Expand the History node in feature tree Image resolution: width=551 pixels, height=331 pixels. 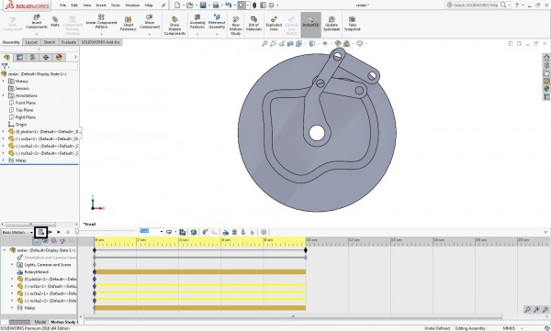(4, 81)
